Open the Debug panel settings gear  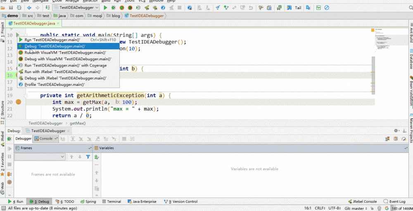point(397,130)
